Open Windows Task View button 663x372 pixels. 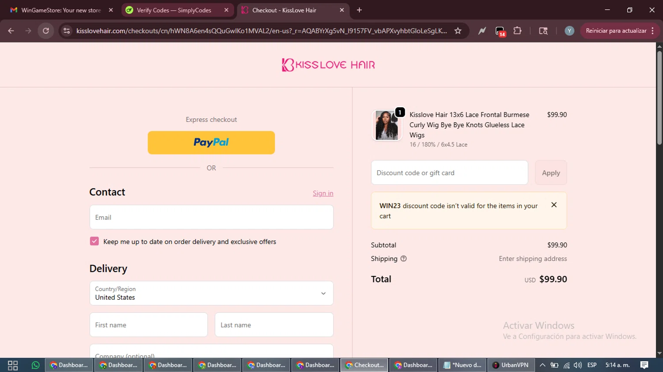point(13,365)
